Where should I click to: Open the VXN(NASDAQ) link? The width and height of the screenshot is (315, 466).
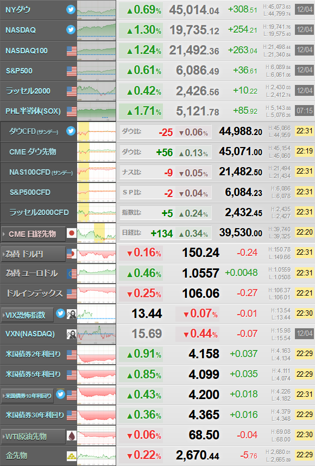tap(30, 334)
